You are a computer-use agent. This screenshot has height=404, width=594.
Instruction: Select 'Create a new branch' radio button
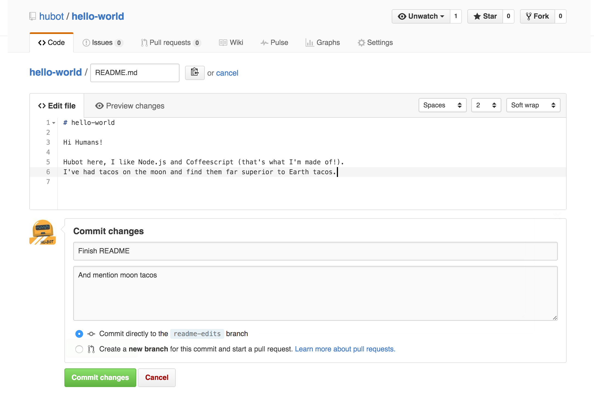79,349
